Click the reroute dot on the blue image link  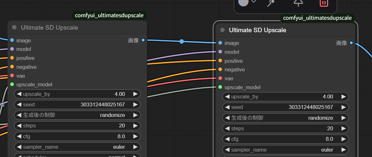point(182,41)
